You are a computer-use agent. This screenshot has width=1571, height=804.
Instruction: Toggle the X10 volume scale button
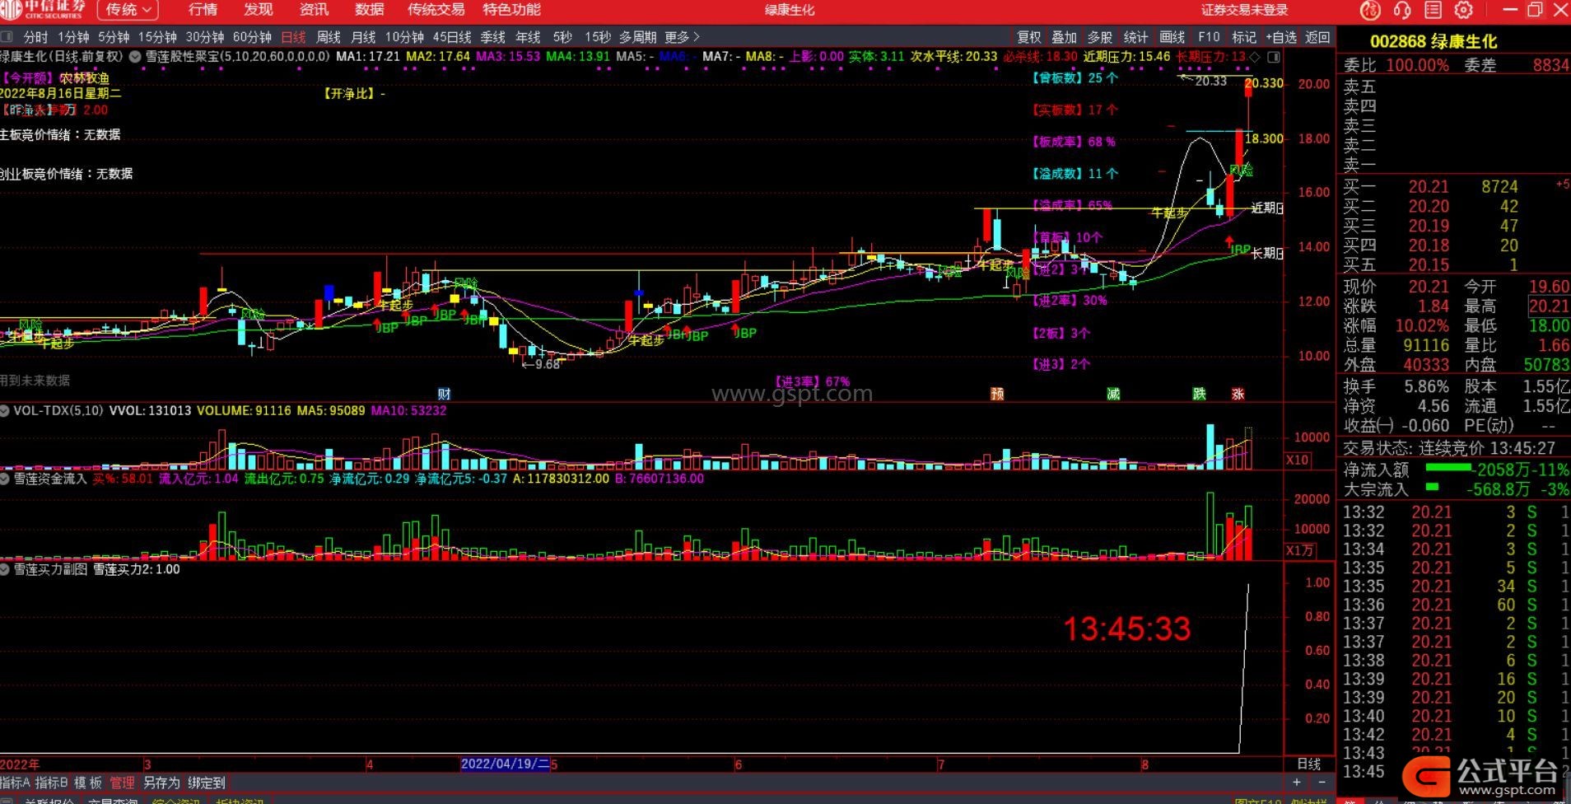tap(1298, 460)
